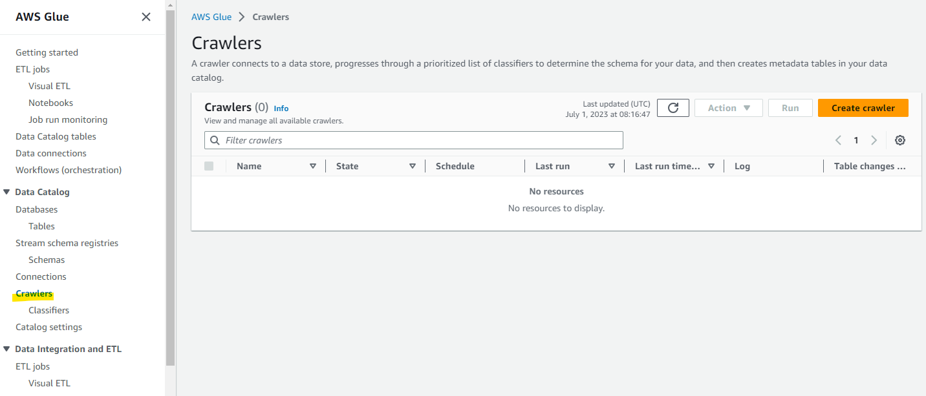
Task: Click the Create crawler button
Action: 863,108
